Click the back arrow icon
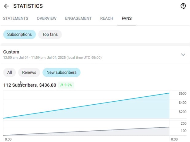The height and width of the screenshot is (142, 190). [6, 6]
